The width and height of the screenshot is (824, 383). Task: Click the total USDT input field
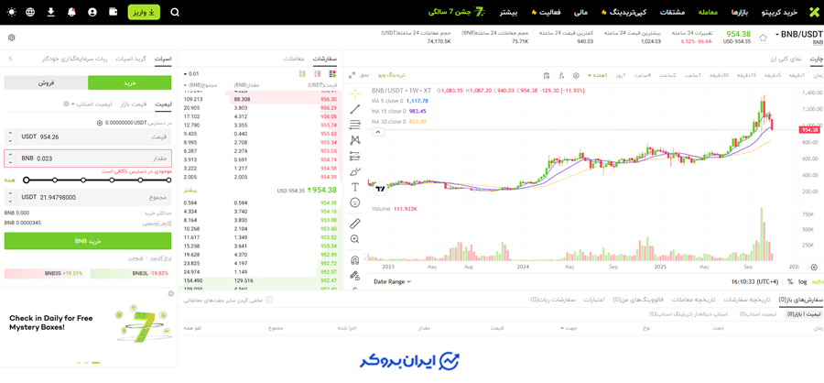pos(88,197)
